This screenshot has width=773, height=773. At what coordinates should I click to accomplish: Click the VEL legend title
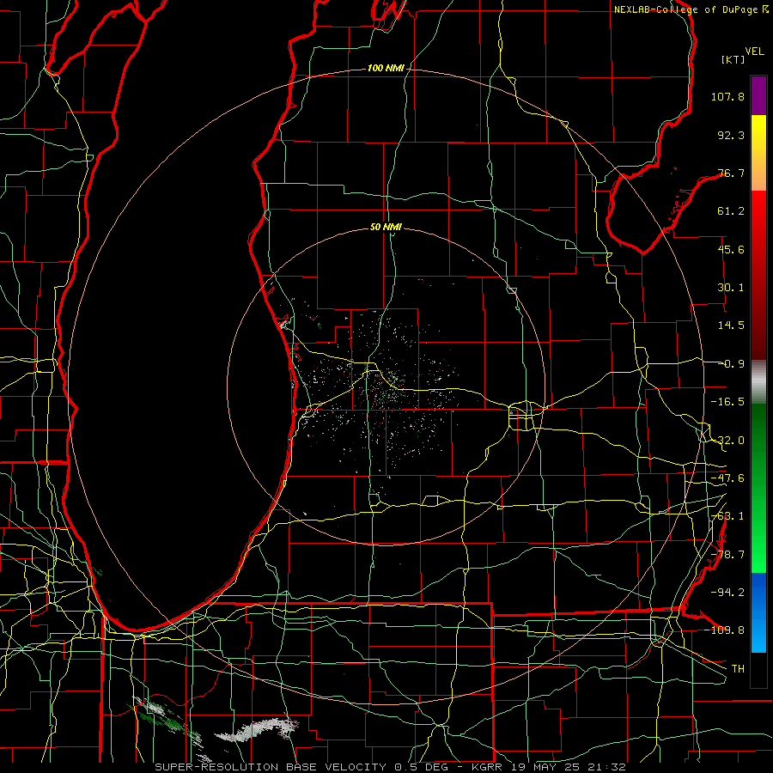[754, 52]
